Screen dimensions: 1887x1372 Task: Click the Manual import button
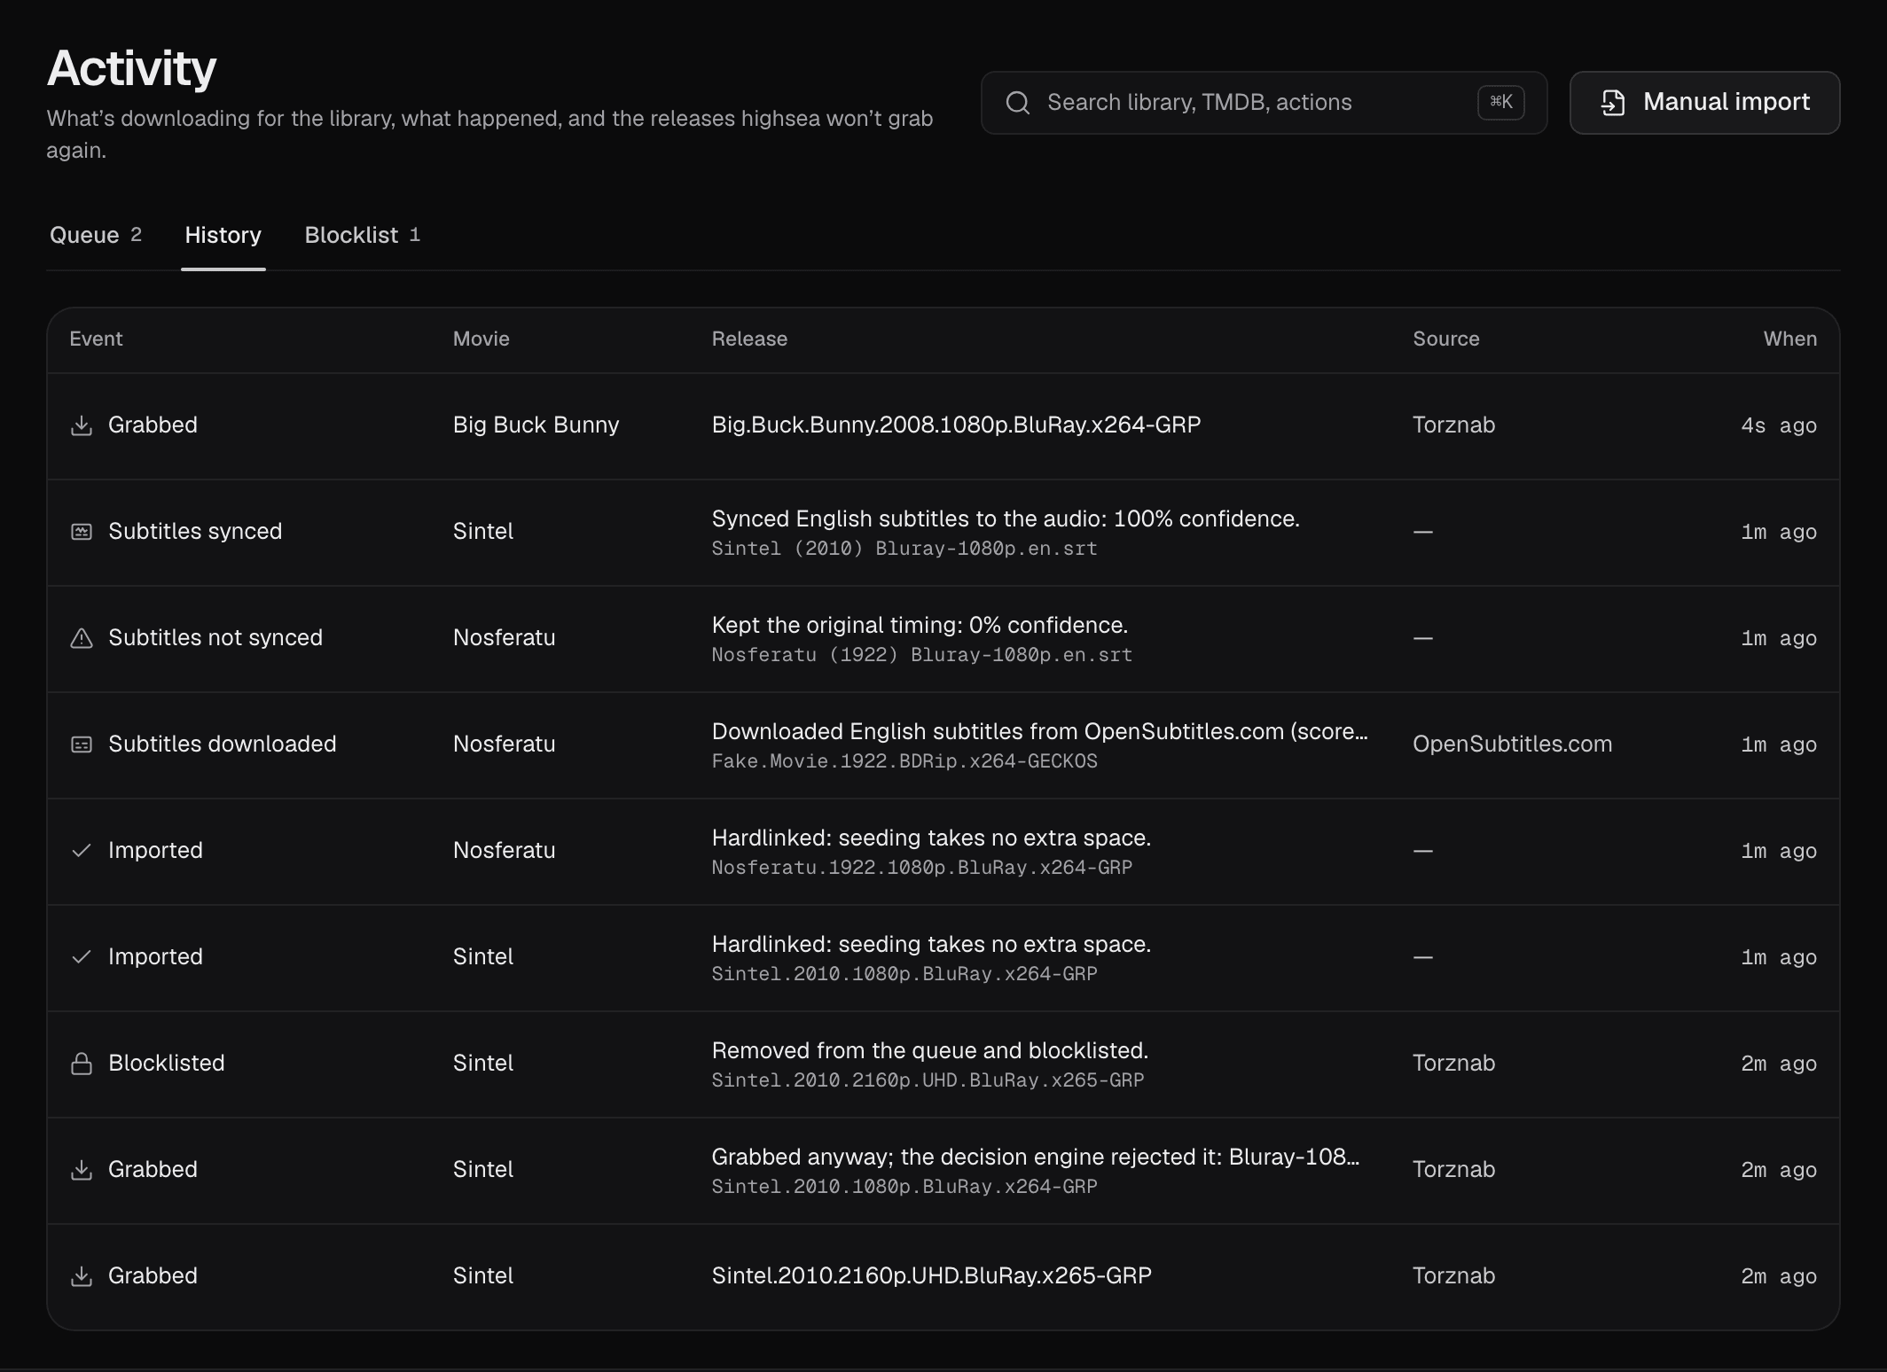click(1705, 103)
